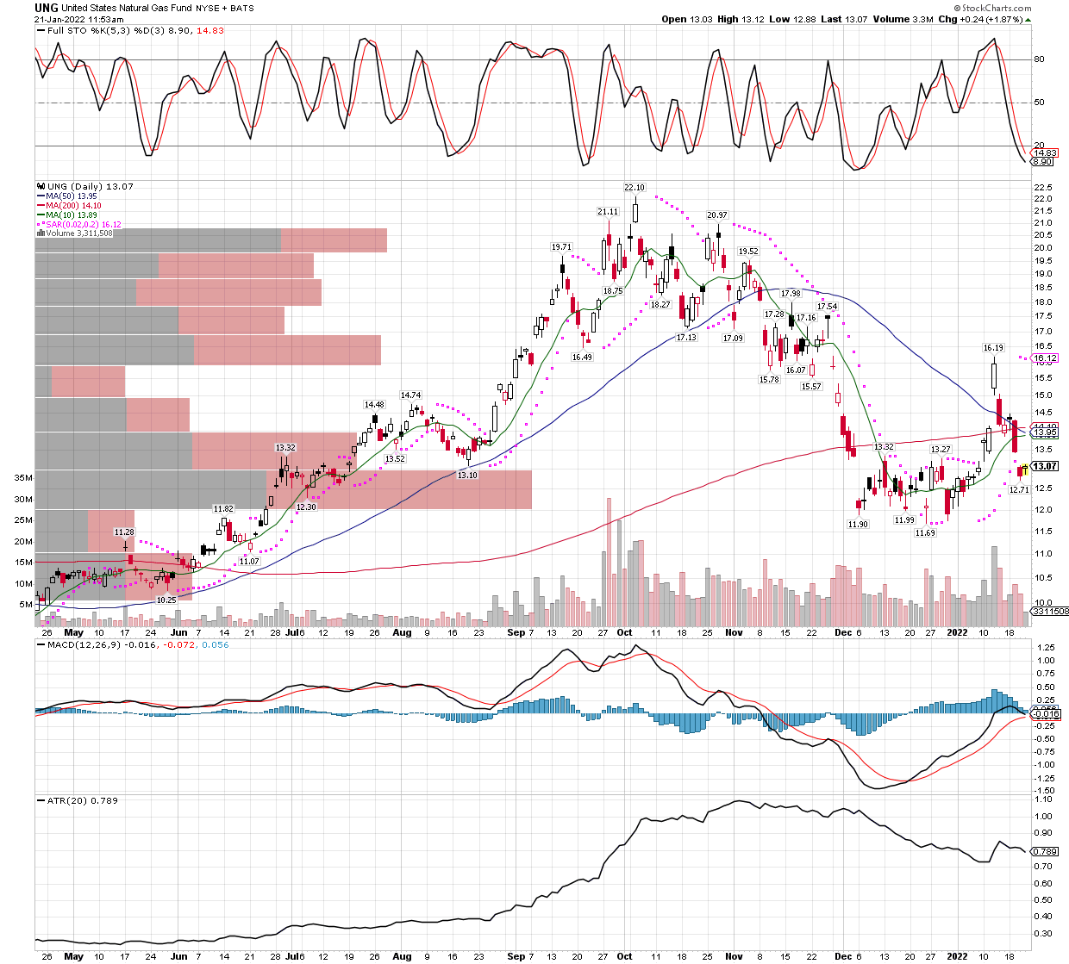Click the 11.07 price label
The height and width of the screenshot is (964, 1069).
[x=249, y=562]
